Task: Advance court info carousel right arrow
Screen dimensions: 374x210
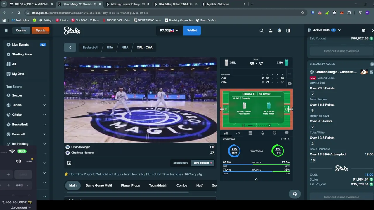Action: [269, 125]
